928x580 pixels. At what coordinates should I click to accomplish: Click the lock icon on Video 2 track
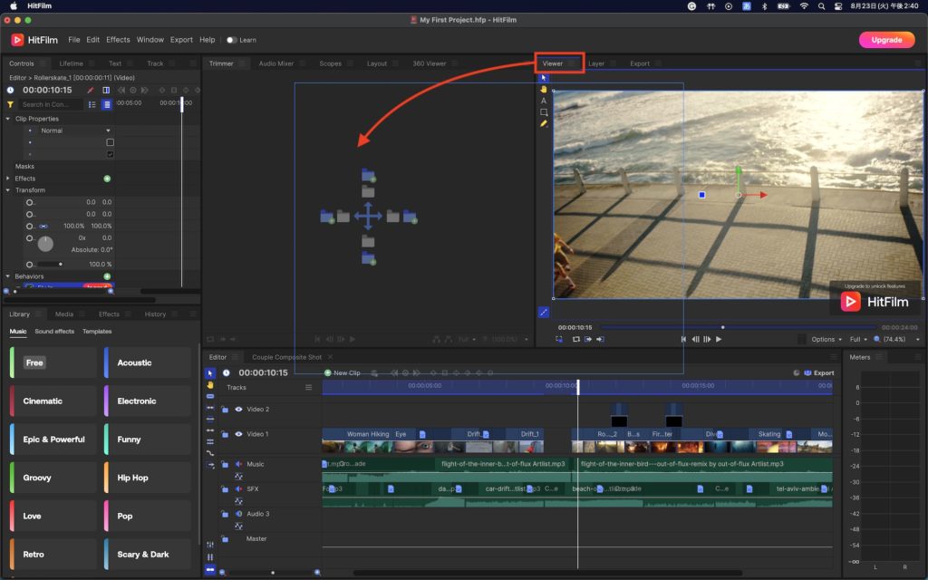pyautogui.click(x=225, y=410)
